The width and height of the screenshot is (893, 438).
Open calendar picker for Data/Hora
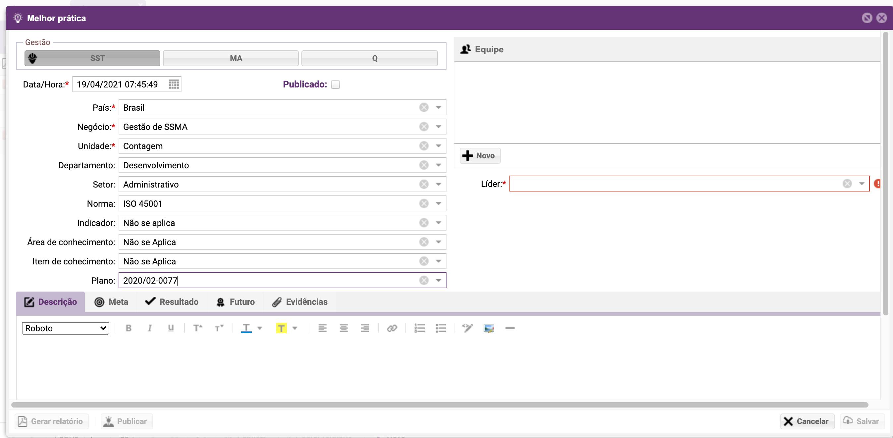(x=174, y=84)
